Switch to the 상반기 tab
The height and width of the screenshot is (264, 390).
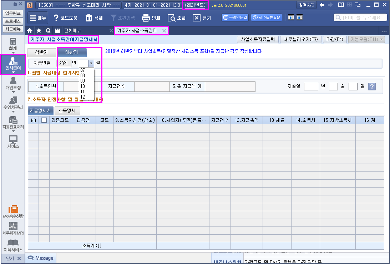41,53
